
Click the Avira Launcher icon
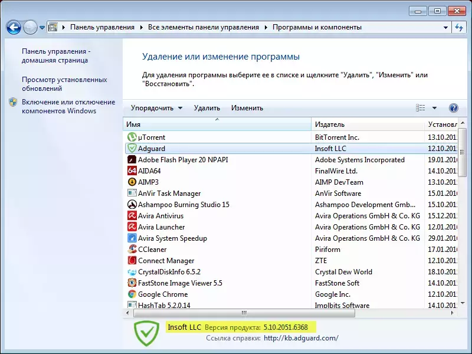pyautogui.click(x=132, y=227)
